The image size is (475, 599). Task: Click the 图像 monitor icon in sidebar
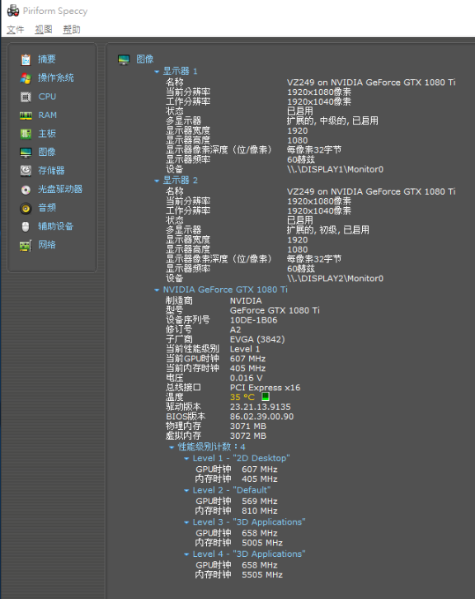click(26, 153)
